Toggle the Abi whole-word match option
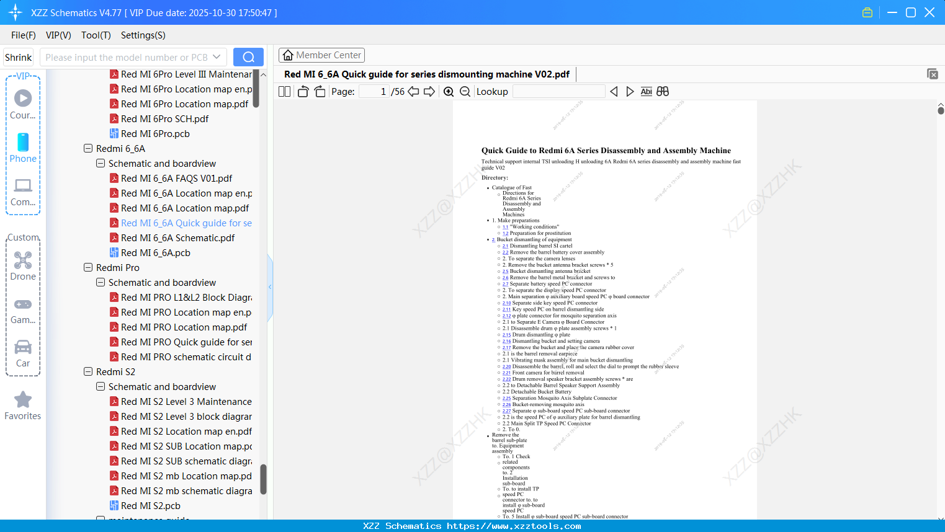The height and width of the screenshot is (532, 945). 647,92
